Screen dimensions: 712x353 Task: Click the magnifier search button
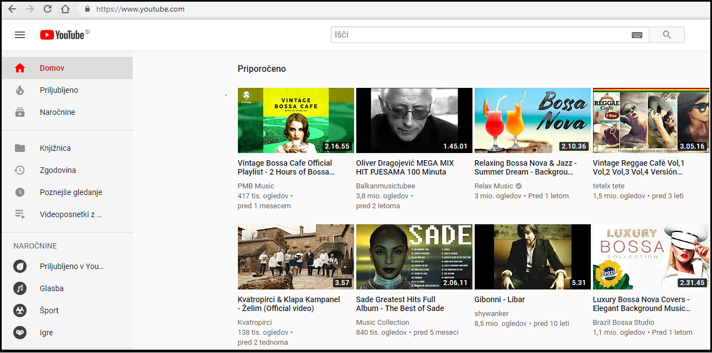coord(667,35)
